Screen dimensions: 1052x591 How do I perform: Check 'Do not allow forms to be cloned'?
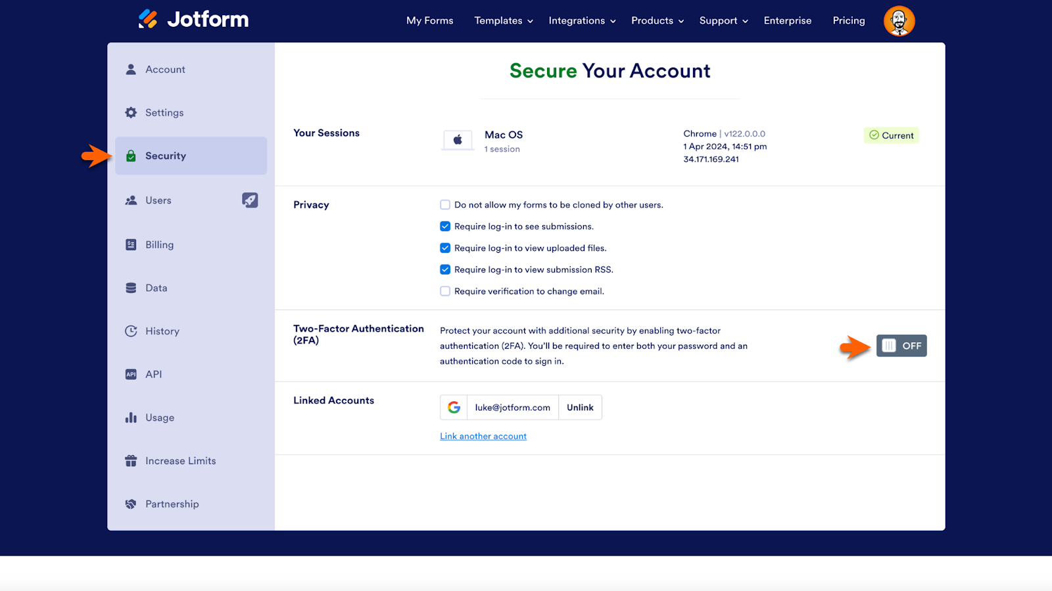(445, 205)
